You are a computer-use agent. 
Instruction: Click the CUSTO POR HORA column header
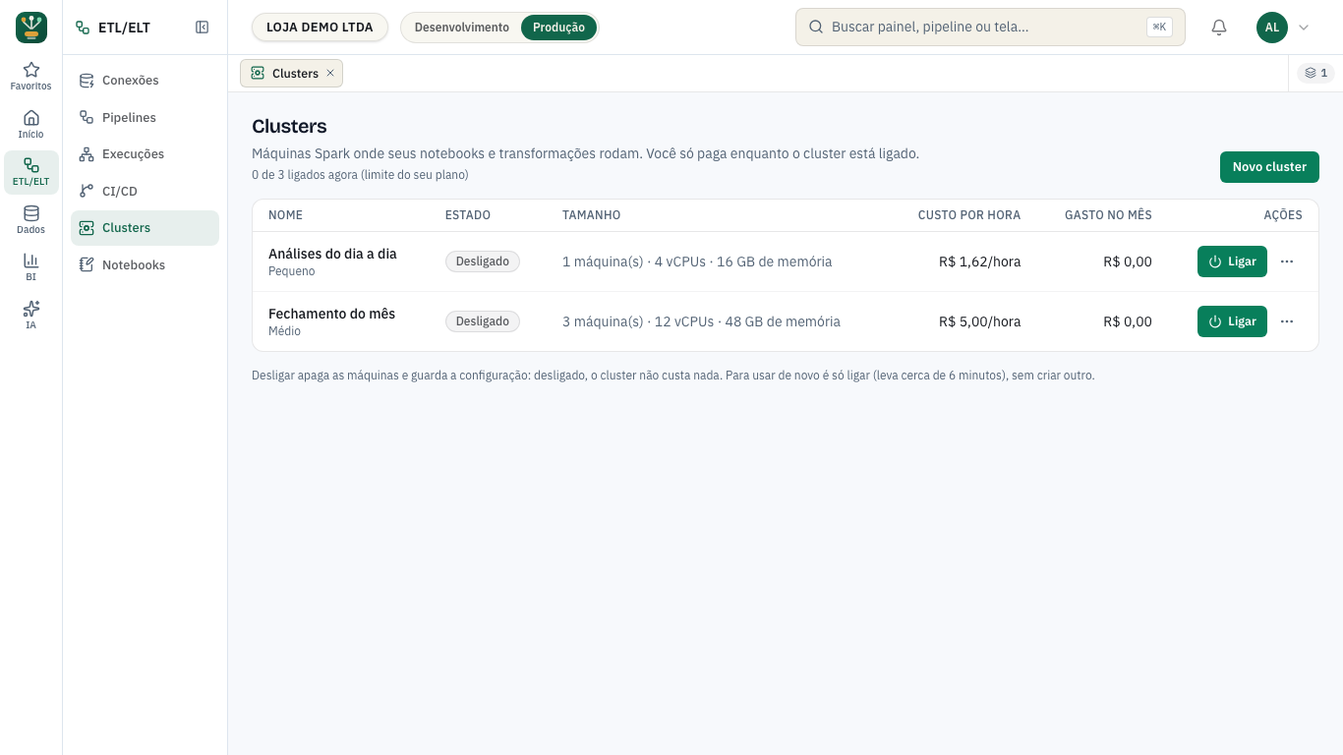click(x=969, y=215)
